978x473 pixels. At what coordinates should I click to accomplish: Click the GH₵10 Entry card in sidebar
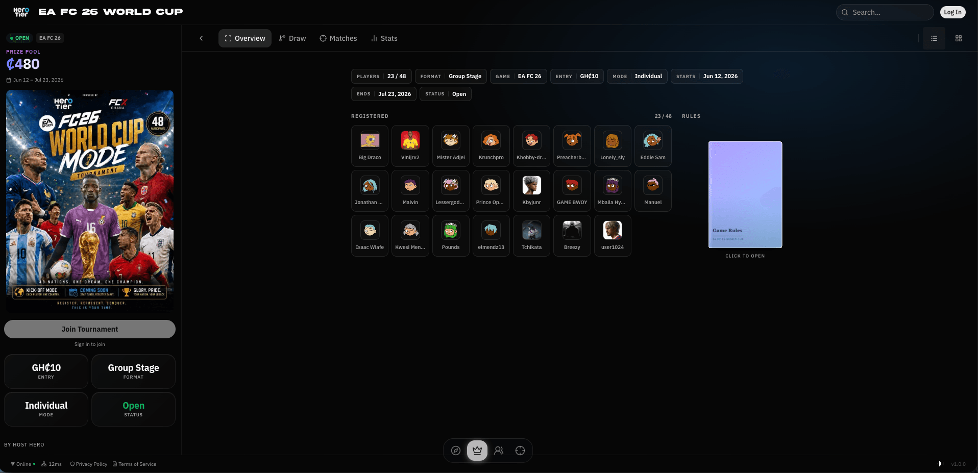pyautogui.click(x=46, y=371)
